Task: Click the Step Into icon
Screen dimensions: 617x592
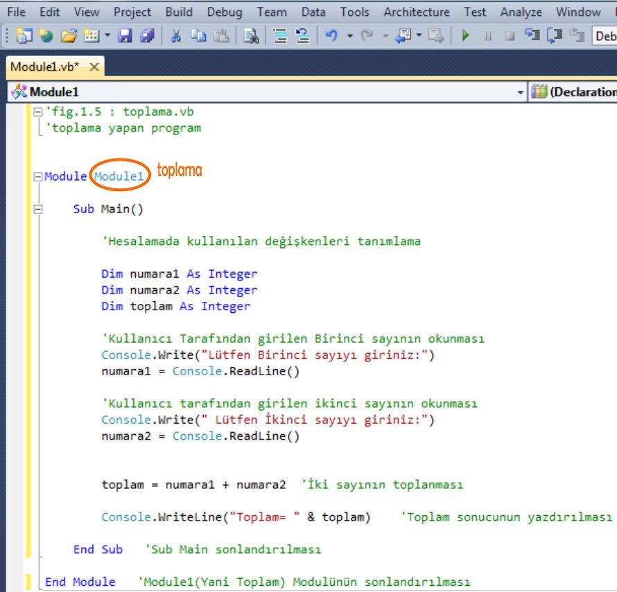Action: point(532,35)
